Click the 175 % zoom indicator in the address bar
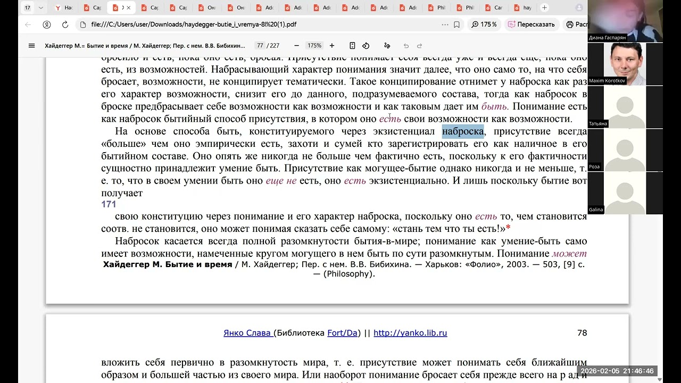681x383 pixels. (484, 24)
